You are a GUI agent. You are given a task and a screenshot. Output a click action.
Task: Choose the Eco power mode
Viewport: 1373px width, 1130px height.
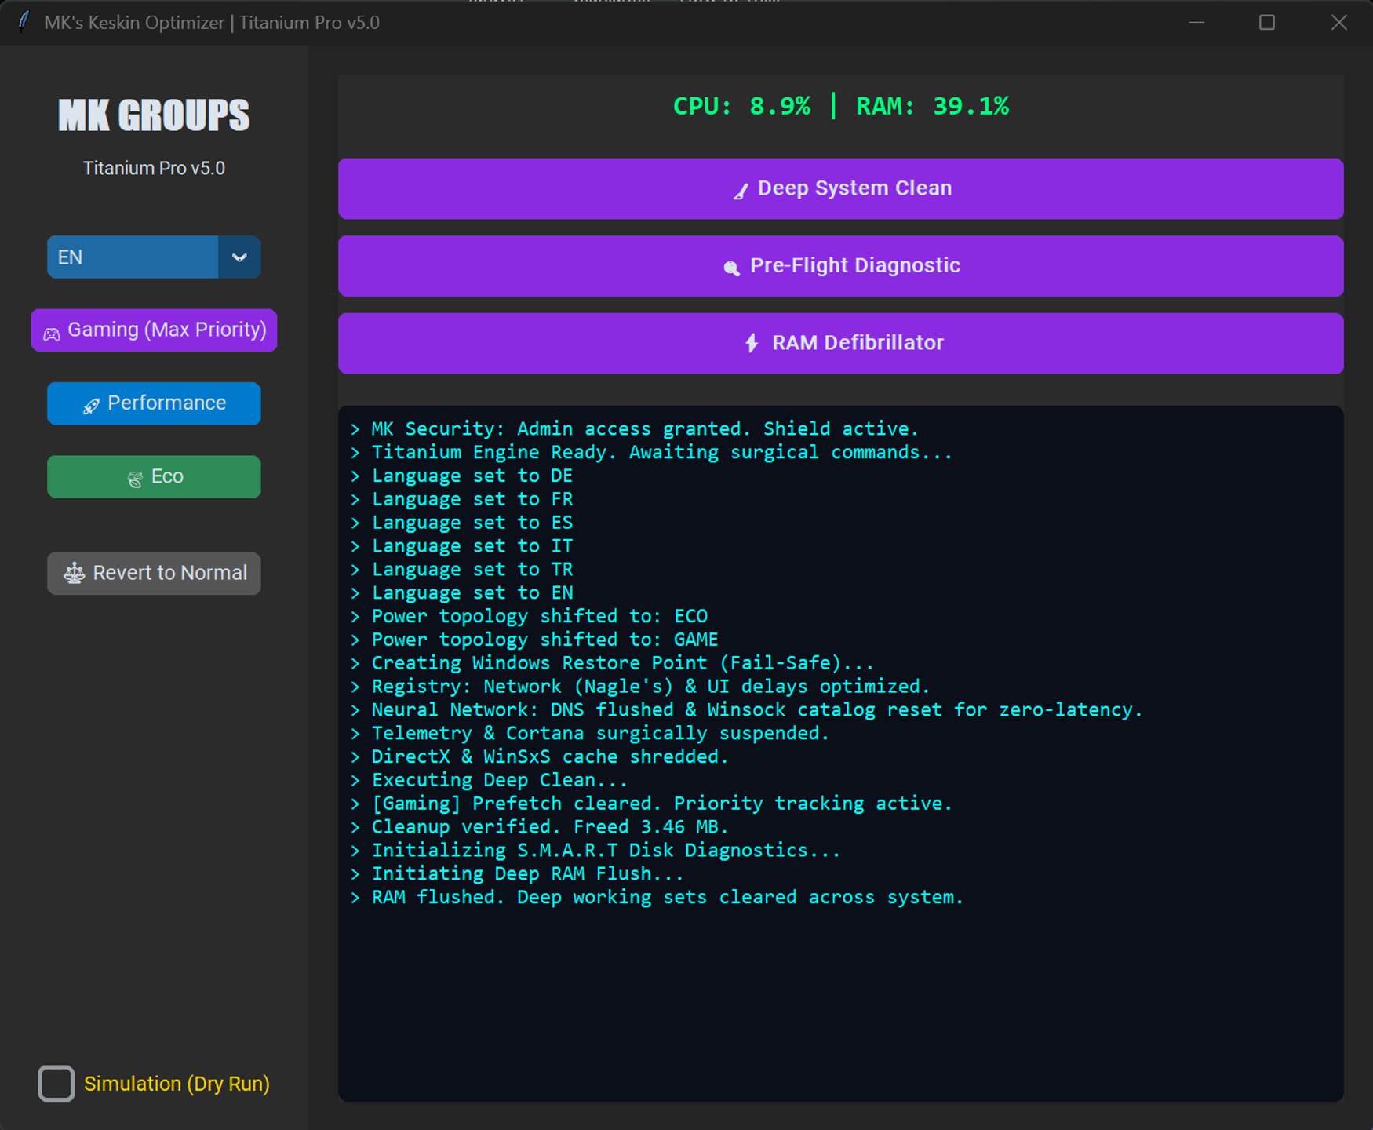tap(154, 476)
